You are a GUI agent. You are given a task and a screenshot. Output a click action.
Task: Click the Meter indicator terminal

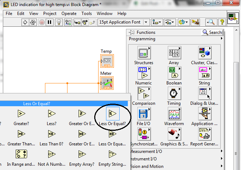[x=107, y=83]
